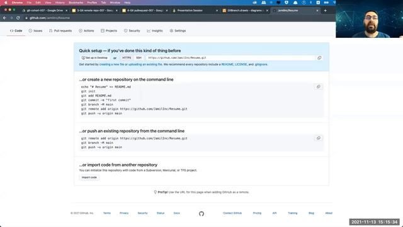This screenshot has width=403, height=227.
Task: Switch to 4-Git pullrequest-007 tab
Action: click(x=145, y=11)
